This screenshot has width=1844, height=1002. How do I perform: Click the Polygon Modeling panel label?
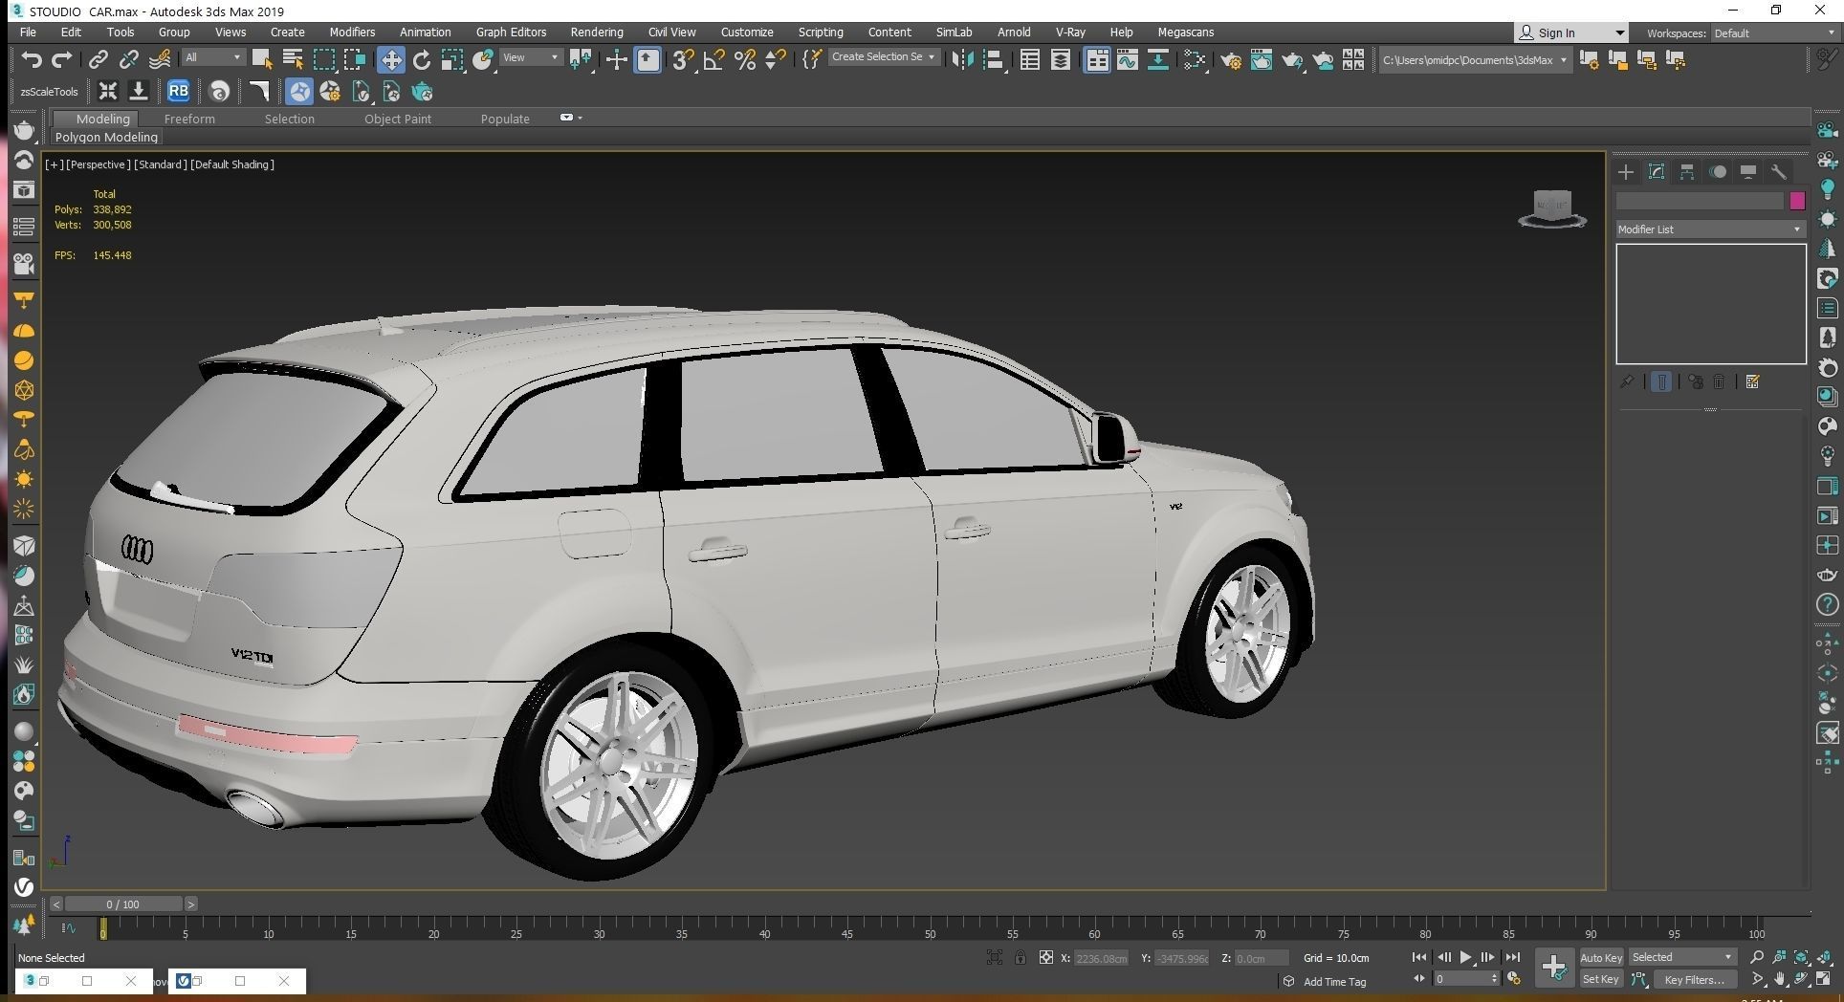pyautogui.click(x=106, y=138)
